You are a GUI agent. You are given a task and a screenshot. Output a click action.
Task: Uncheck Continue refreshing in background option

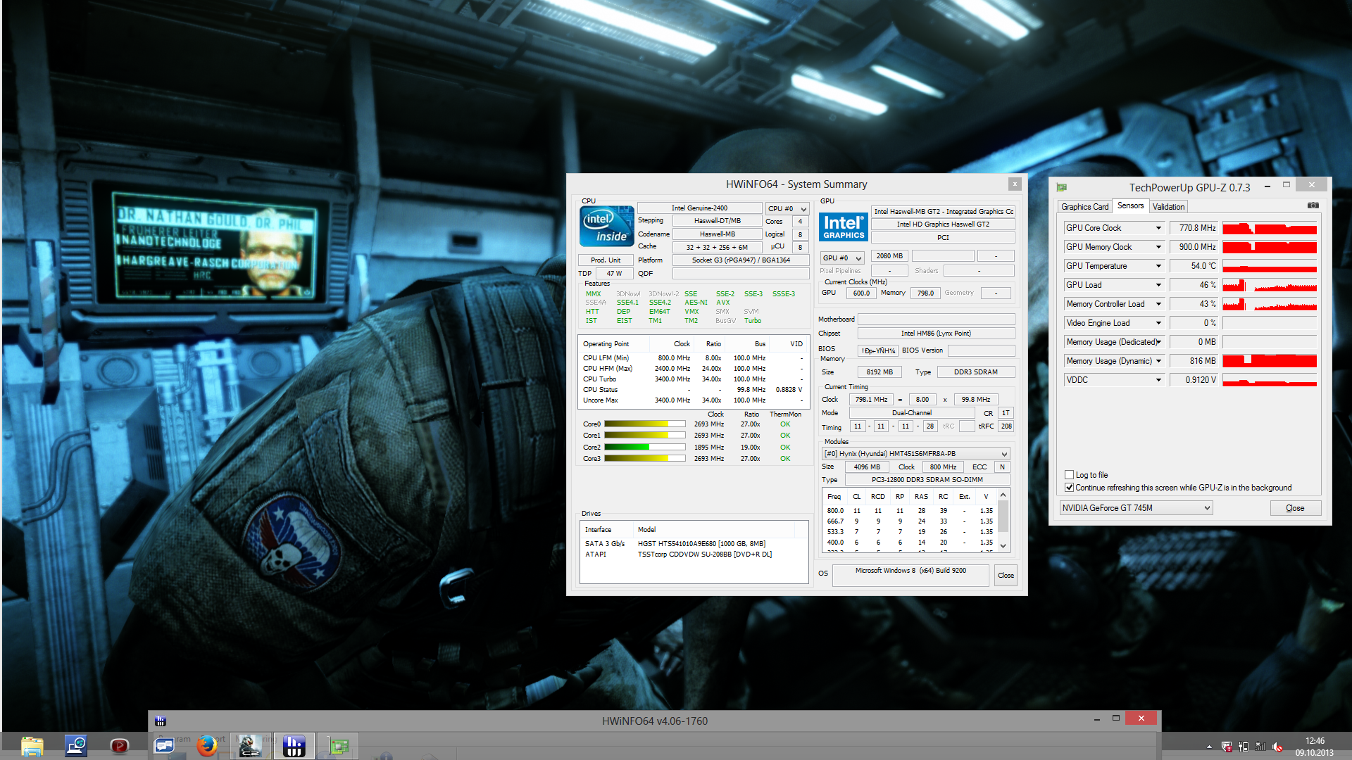point(1069,488)
